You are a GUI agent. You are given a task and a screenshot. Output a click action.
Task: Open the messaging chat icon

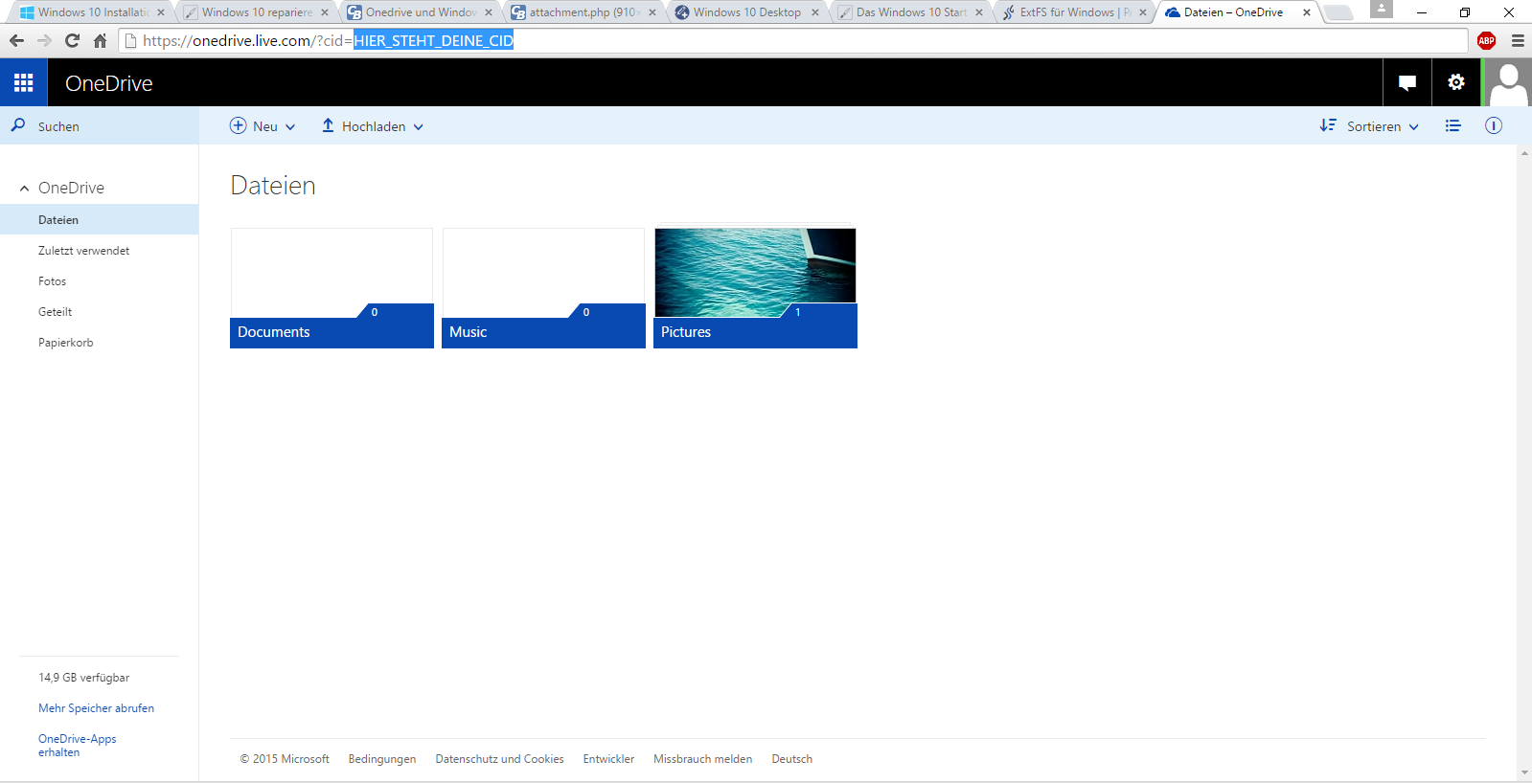point(1407,82)
